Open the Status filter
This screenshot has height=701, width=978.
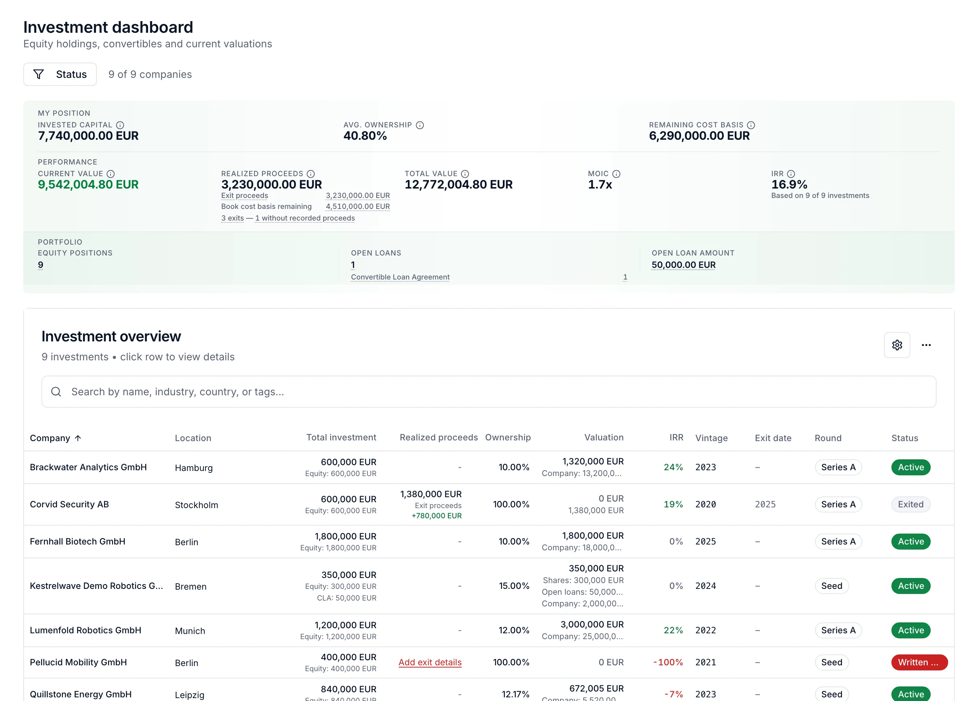(x=60, y=74)
